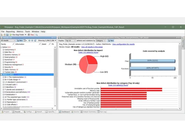Expand the Security tree node
185x138 pixels.
(x=3, y=67)
